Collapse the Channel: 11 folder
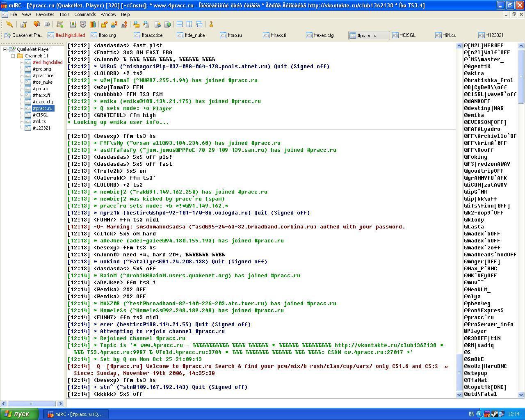This screenshot has height=420, width=525. point(13,56)
